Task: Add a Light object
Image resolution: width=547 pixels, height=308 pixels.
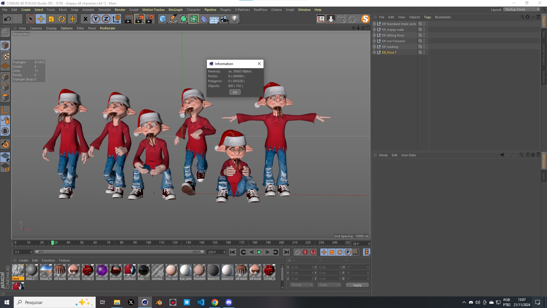Action: (x=234, y=19)
